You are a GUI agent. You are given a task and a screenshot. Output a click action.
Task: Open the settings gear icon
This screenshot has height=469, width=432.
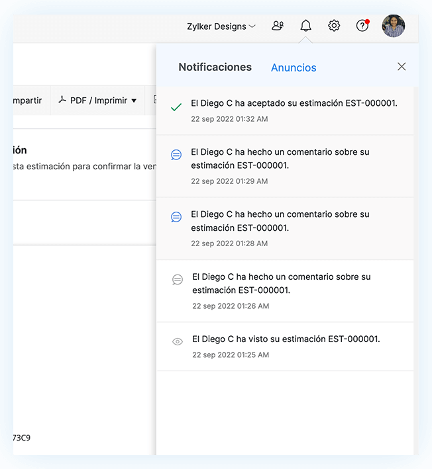(x=334, y=26)
